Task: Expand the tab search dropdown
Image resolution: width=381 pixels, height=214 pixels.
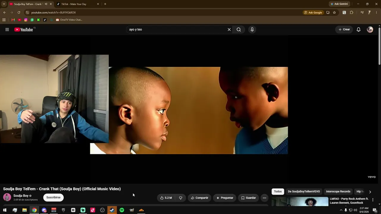Action: click(4, 4)
